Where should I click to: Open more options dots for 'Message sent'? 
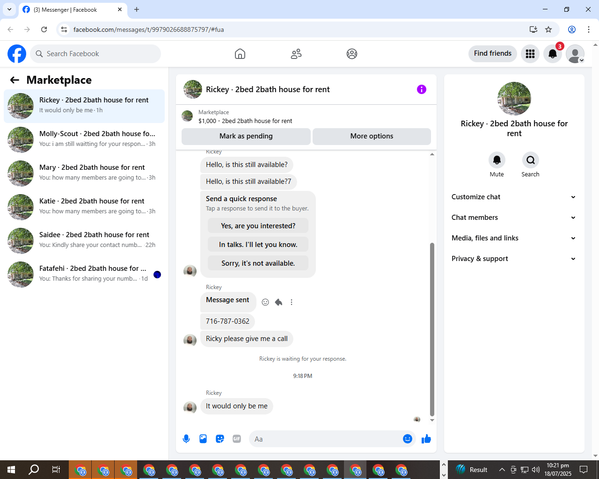pos(292,302)
